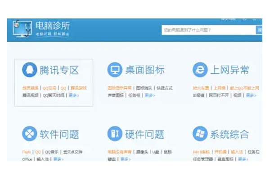This screenshot has width=270, height=180.
Task: Select the 桌面图标 category heading
Action: point(144,70)
